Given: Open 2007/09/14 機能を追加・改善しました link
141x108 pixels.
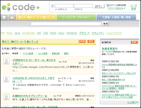Looking at the screenshot, I should click(x=119, y=87).
